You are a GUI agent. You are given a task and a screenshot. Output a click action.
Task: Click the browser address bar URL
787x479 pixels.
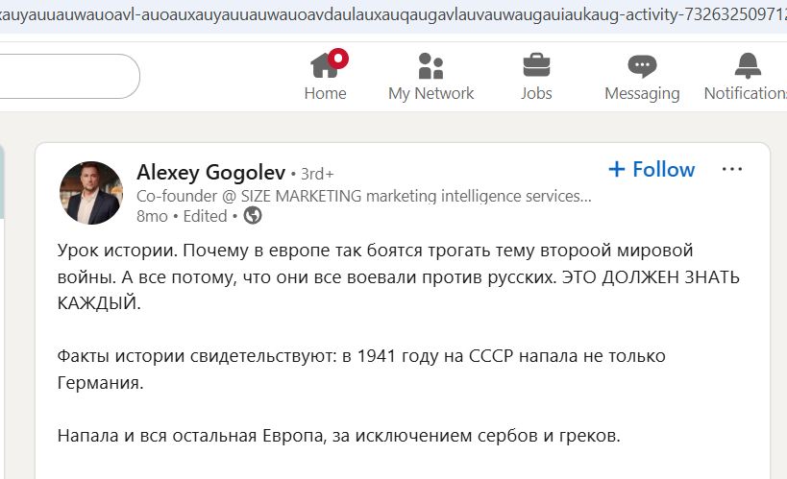click(394, 14)
